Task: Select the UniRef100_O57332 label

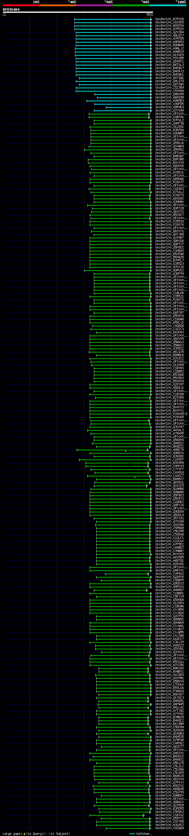Action: tap(169, 518)
